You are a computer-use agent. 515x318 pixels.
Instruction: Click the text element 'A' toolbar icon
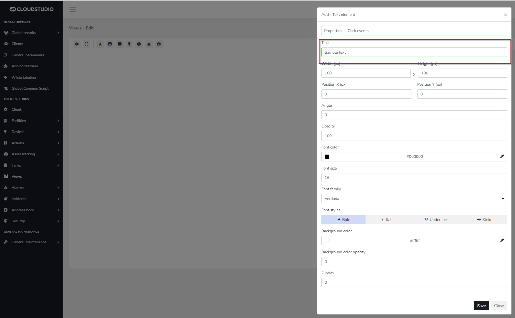[x=100, y=44]
